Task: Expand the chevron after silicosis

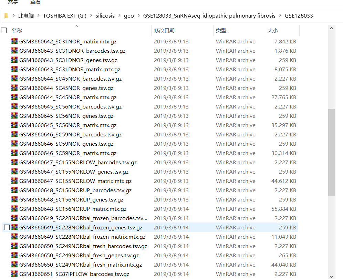Action: [119, 15]
